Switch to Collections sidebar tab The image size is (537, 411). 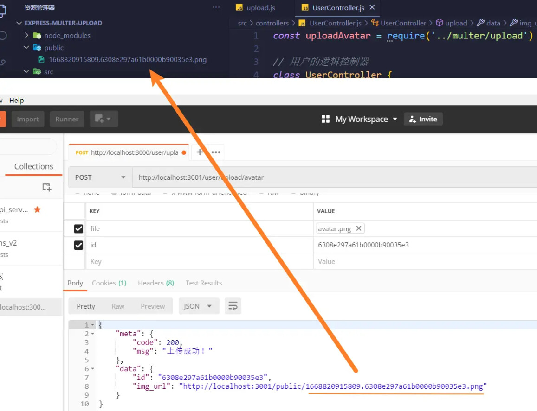(x=33, y=166)
